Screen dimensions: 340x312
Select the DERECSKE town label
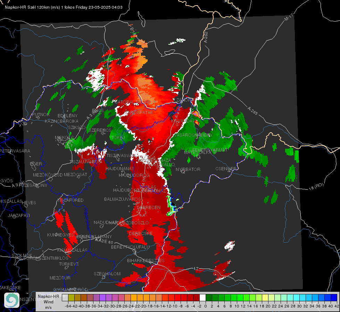[x=141, y=233]
